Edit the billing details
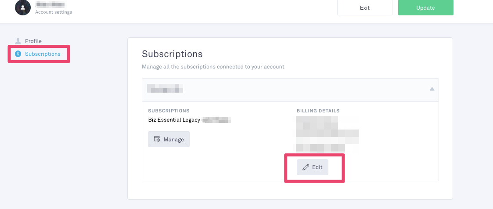This screenshot has width=493, height=209. pos(313,167)
